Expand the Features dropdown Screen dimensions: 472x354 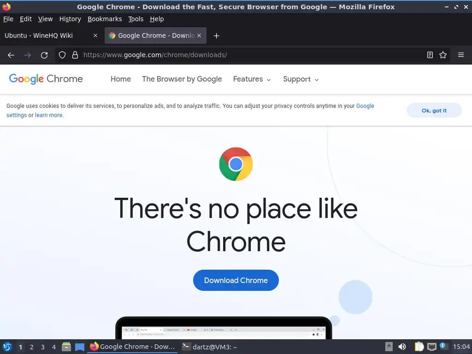tap(252, 79)
